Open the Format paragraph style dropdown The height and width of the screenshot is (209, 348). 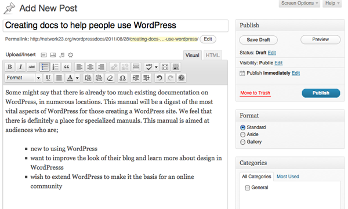point(23,78)
